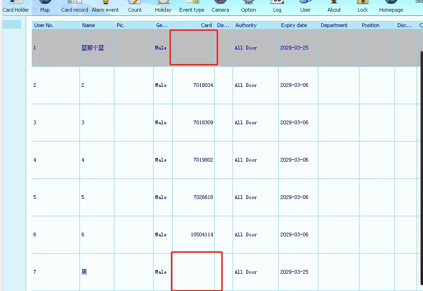Open the Alarm event icon

click(105, 6)
